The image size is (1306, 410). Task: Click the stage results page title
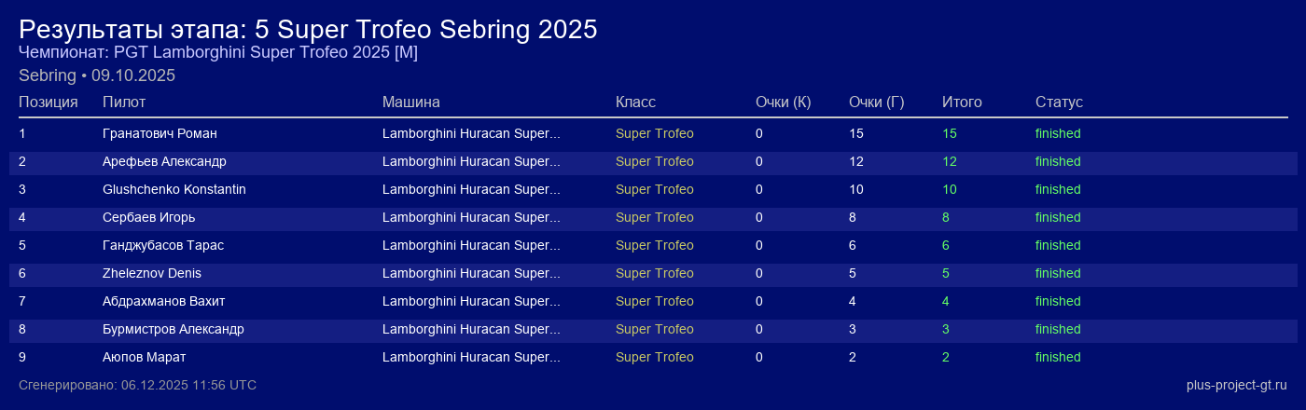[x=308, y=29]
